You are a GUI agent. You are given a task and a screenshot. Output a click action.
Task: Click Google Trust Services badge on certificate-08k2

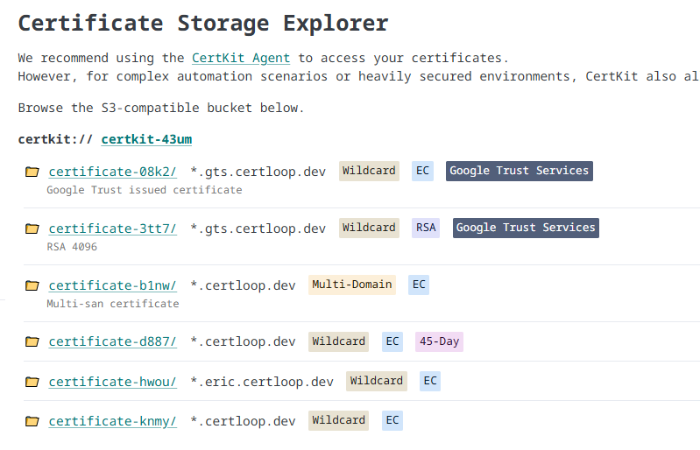520,171
